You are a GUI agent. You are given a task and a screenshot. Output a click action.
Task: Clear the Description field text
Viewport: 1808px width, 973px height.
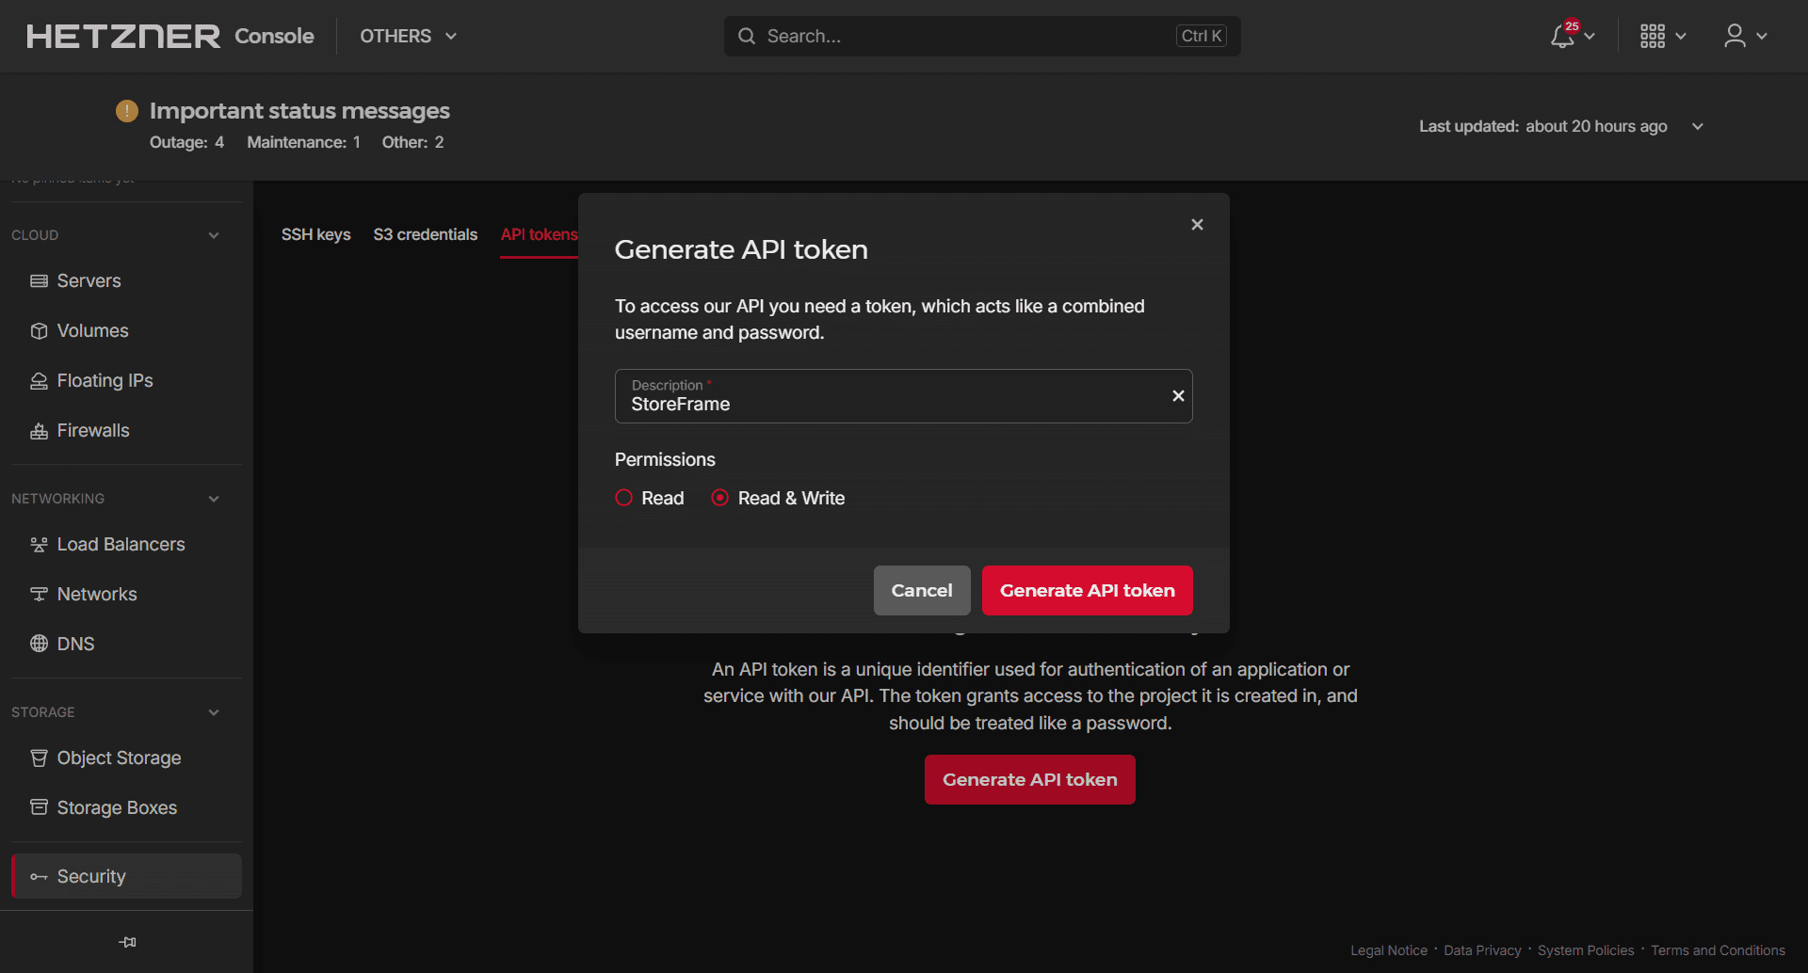coord(1178,396)
